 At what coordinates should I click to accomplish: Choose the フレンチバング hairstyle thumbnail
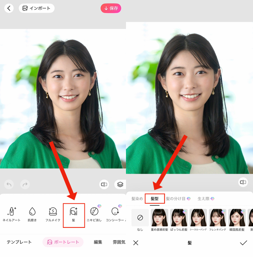[x=218, y=220]
